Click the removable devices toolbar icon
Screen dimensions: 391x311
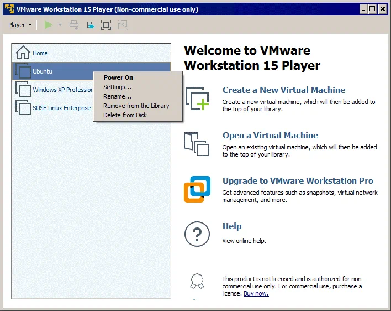[x=91, y=25]
